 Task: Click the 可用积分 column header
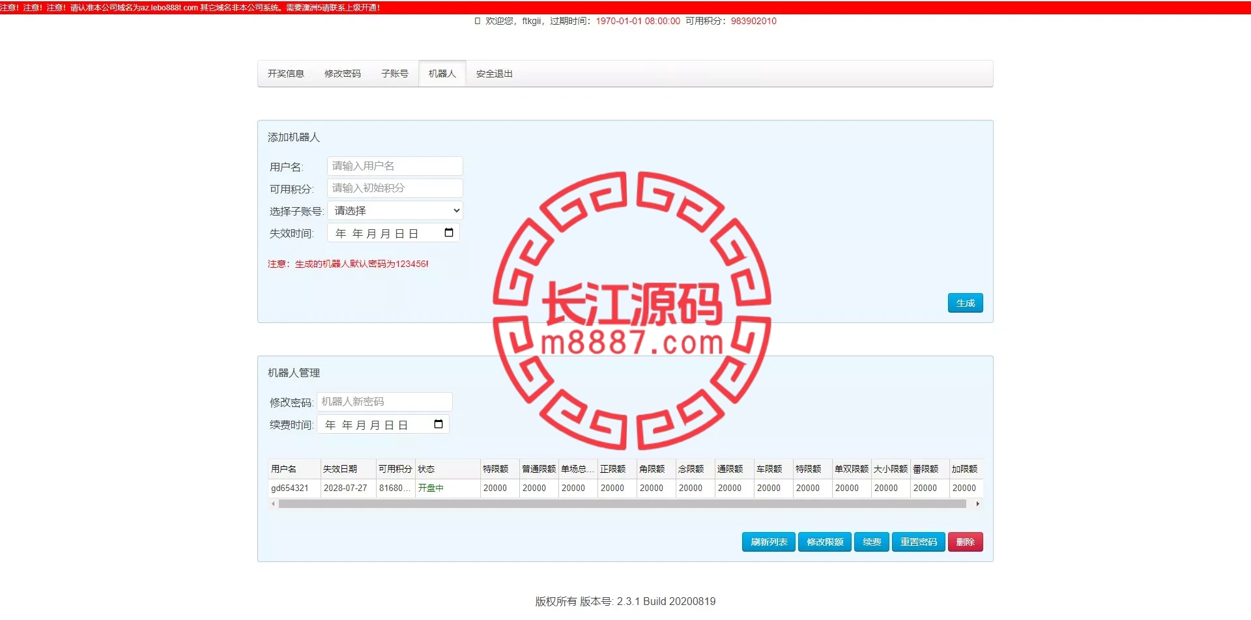tap(395, 469)
